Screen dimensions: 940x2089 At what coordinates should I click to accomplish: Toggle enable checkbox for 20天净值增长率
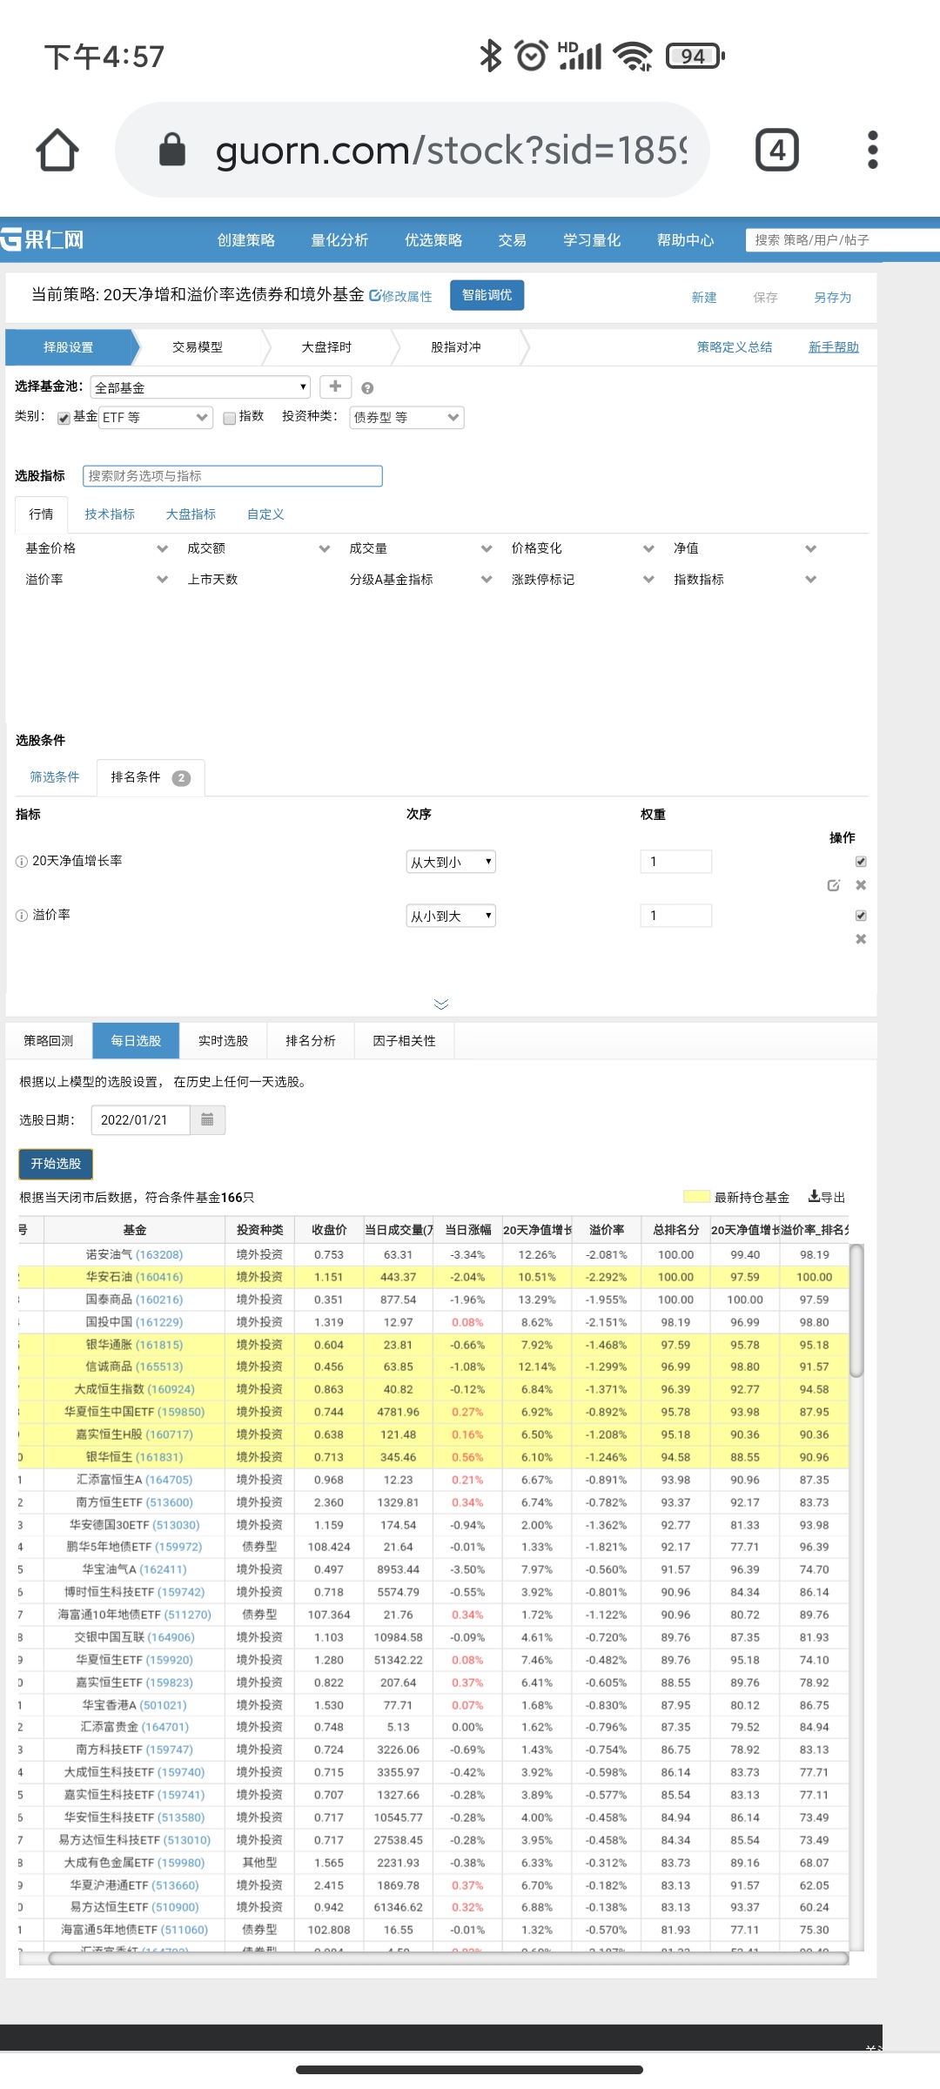(x=861, y=862)
